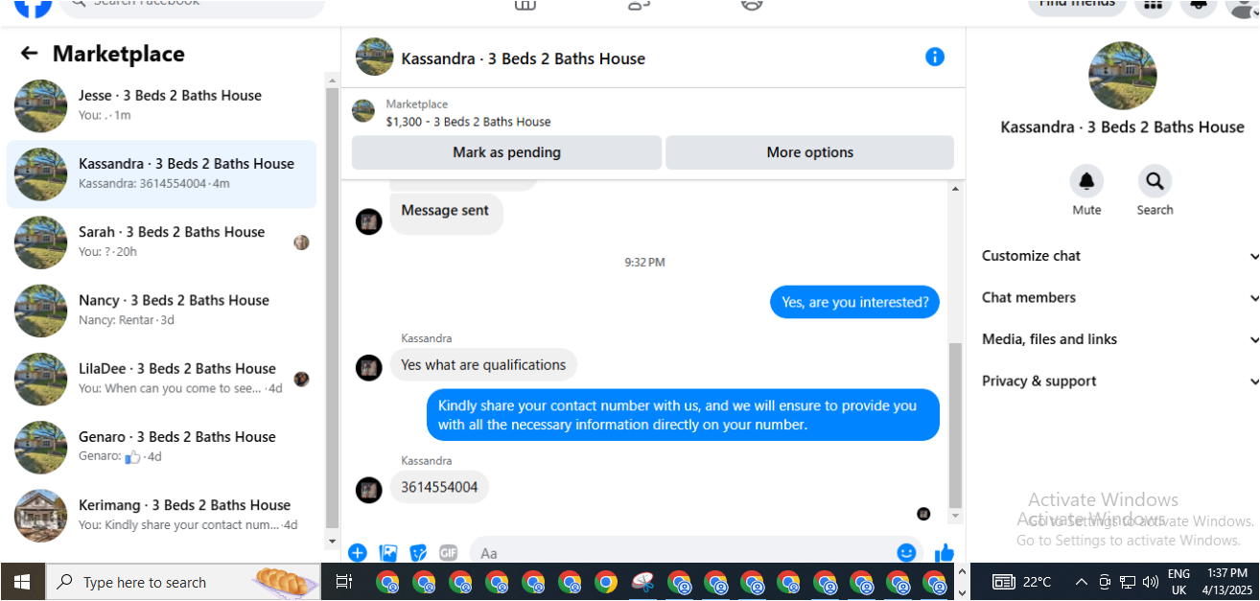Expand the Customize chat section
1260x601 pixels.
[1119, 256]
